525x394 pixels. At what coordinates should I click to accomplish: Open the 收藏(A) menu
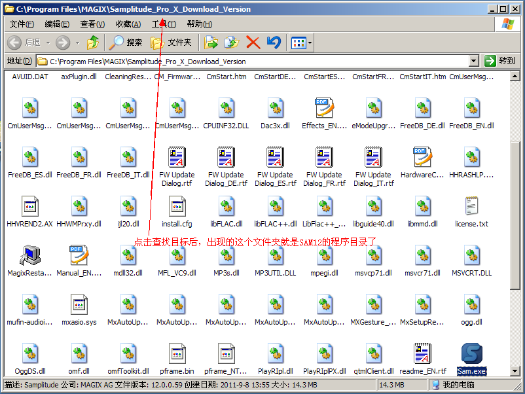click(x=128, y=24)
